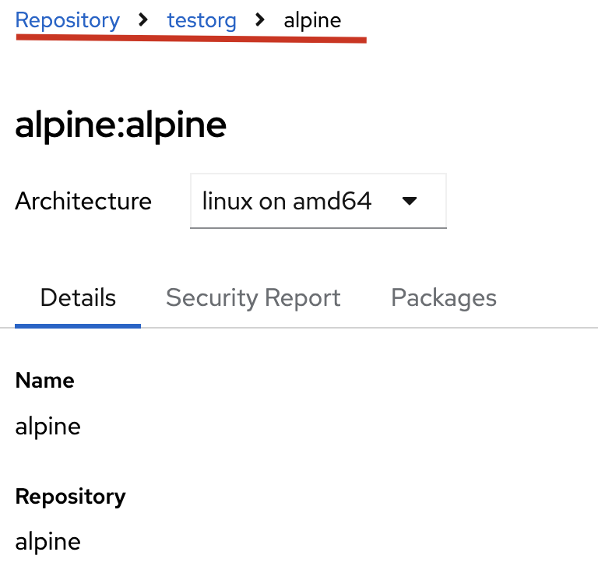Click the chevron after Repository breadcrumb
The image size is (598, 573).
click(143, 20)
